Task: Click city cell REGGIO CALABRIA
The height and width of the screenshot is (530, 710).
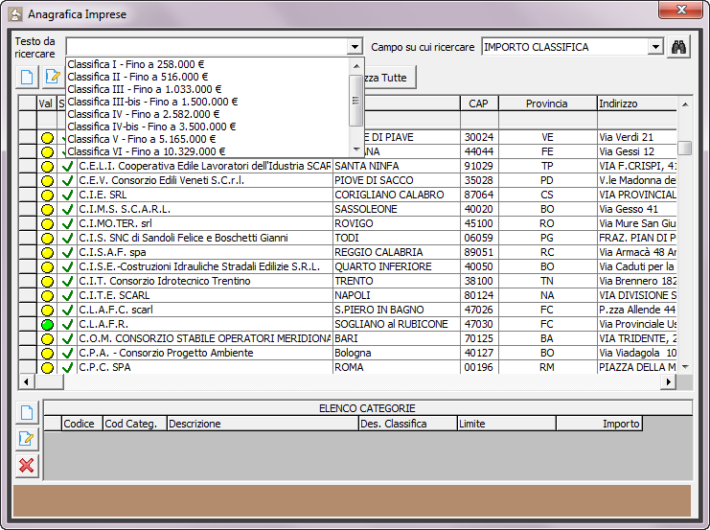Action: point(397,253)
